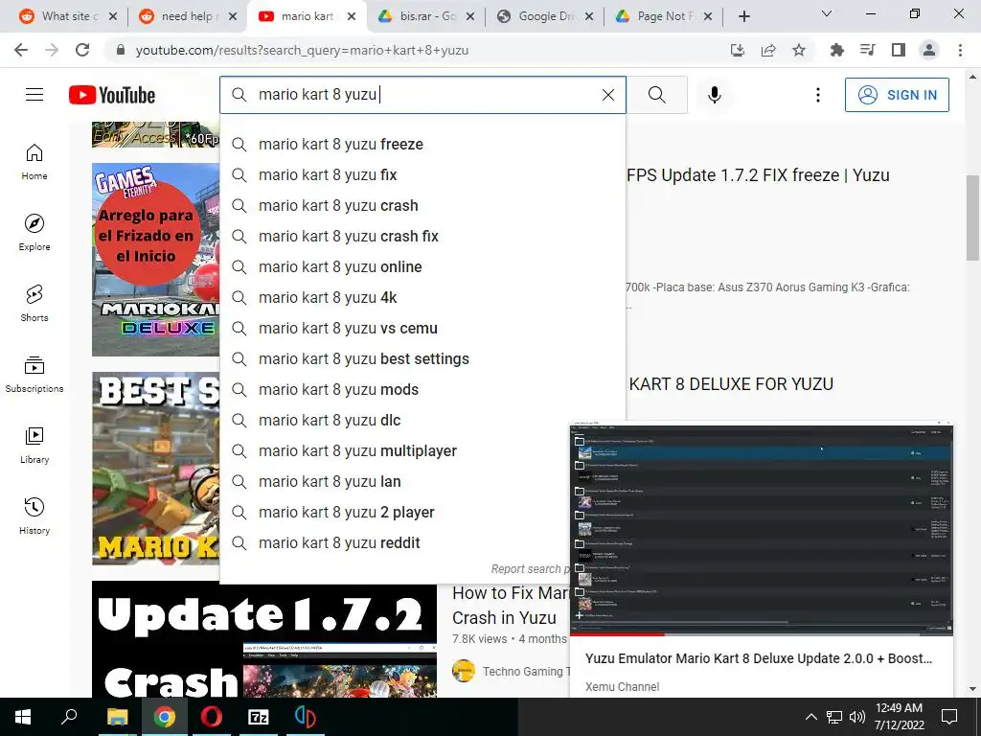Viewport: 981px width, 736px height.
Task: Open the yuzu emulator taskbar icon
Action: tap(306, 717)
